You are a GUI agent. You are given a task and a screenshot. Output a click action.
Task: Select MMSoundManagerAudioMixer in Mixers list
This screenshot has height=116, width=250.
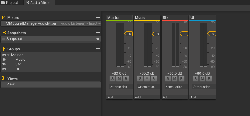click(50, 23)
